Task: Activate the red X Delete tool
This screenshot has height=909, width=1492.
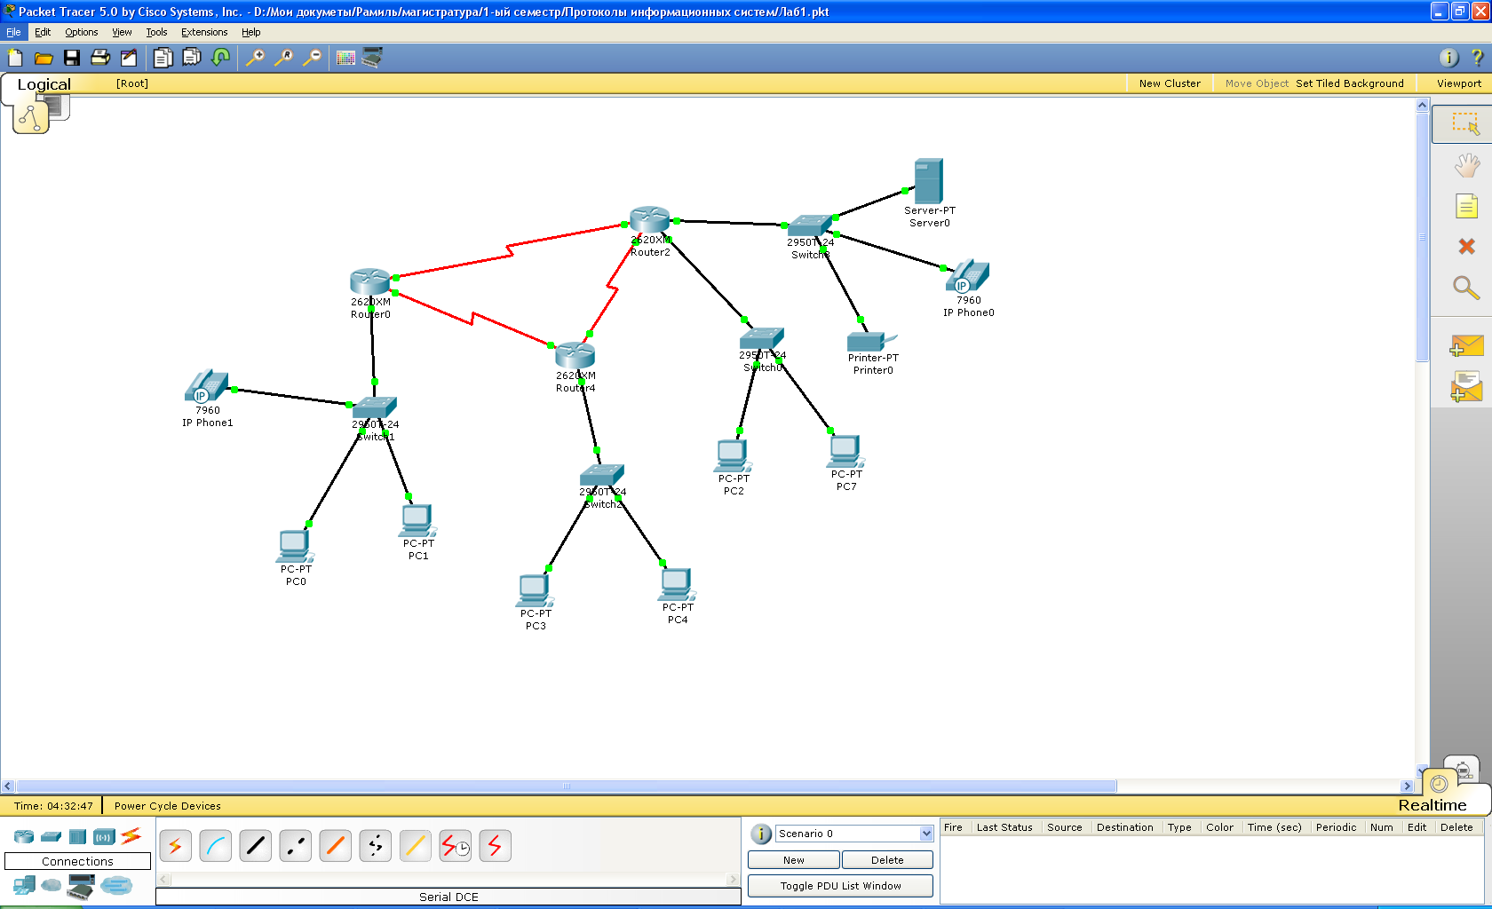Action: tap(1466, 246)
